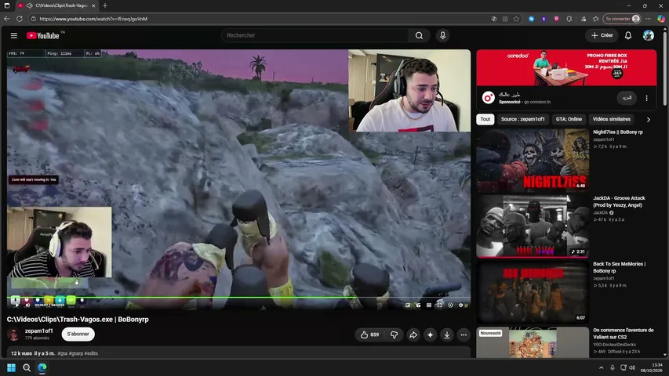Open Windows taskbar search
This screenshot has height=376, width=669.
27,367
